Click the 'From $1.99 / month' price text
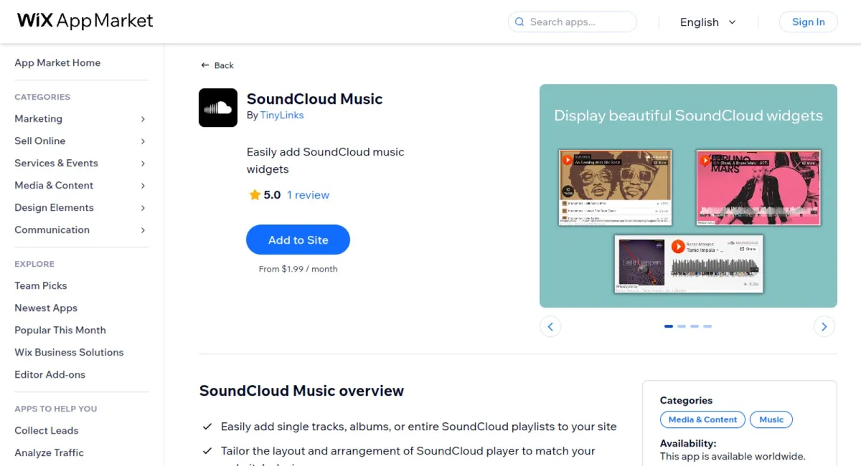This screenshot has height=466, width=861. pos(298,269)
